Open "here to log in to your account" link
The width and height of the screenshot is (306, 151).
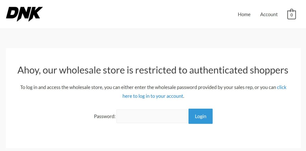click(153, 96)
